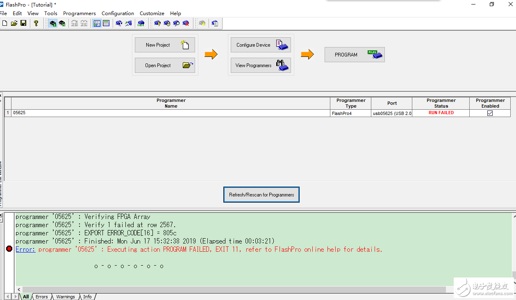Open the Programmers menu
The width and height of the screenshot is (516, 300).
(x=80, y=13)
